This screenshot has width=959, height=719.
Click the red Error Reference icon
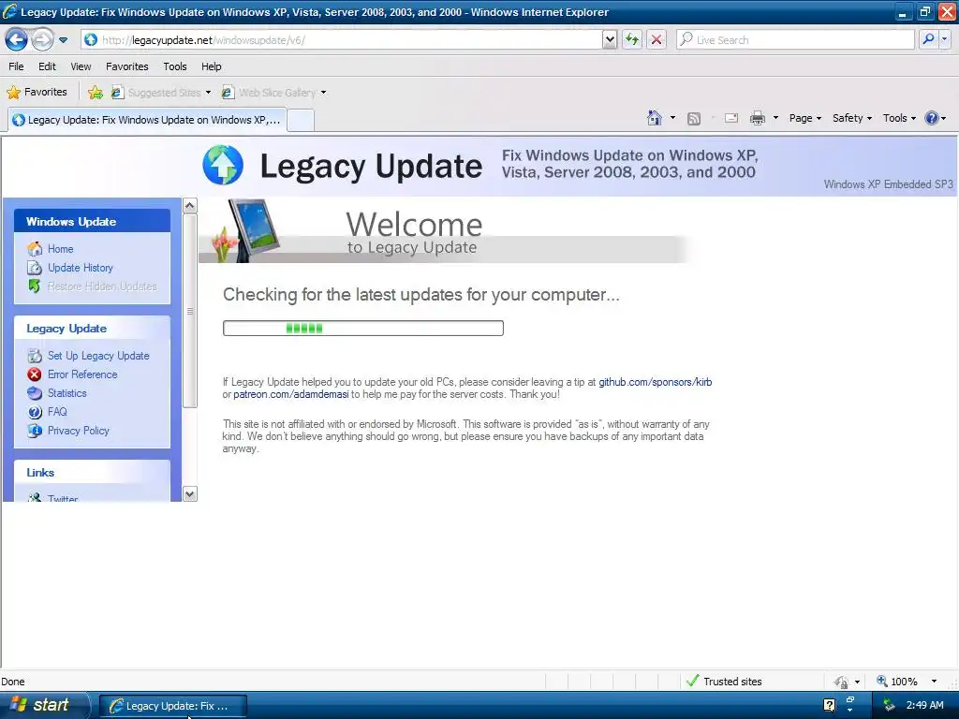(35, 374)
